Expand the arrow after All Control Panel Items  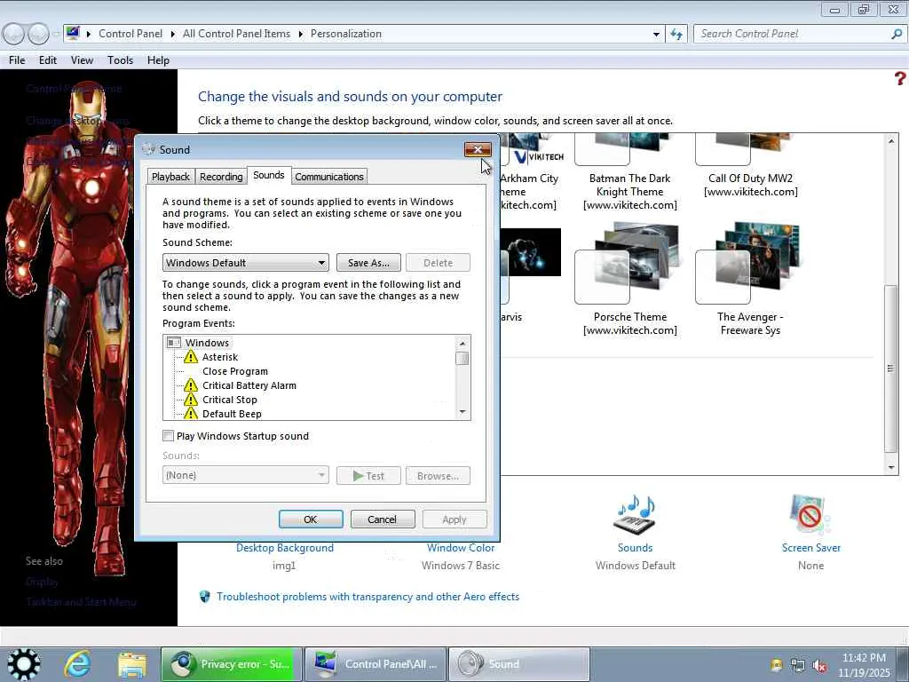click(300, 35)
